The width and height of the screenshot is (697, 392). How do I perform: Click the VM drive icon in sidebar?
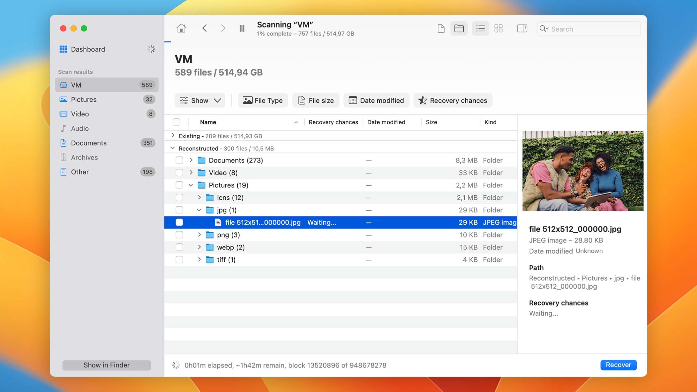point(63,85)
